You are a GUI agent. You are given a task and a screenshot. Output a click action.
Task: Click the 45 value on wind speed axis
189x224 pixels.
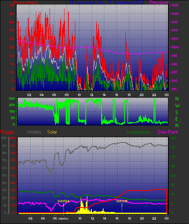12,14
